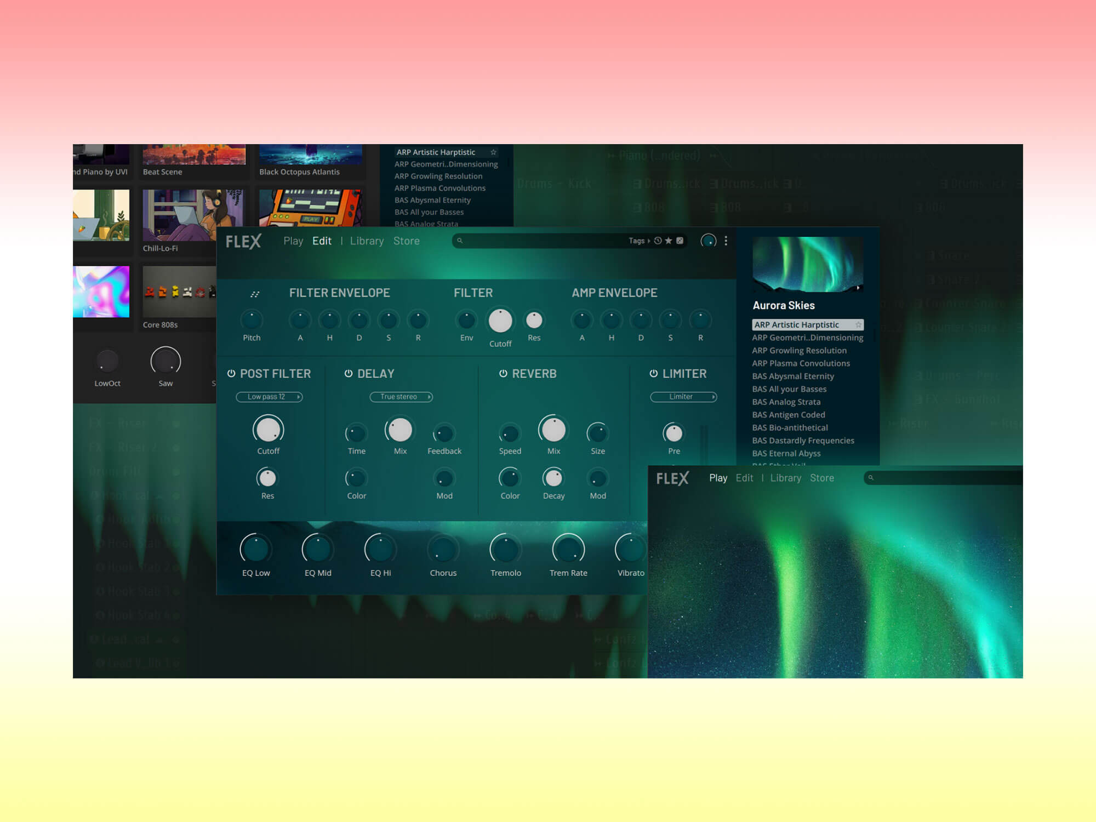Open the Chill-Lo-Fi pack thumbnail
1096x822 pixels.
[x=193, y=215]
